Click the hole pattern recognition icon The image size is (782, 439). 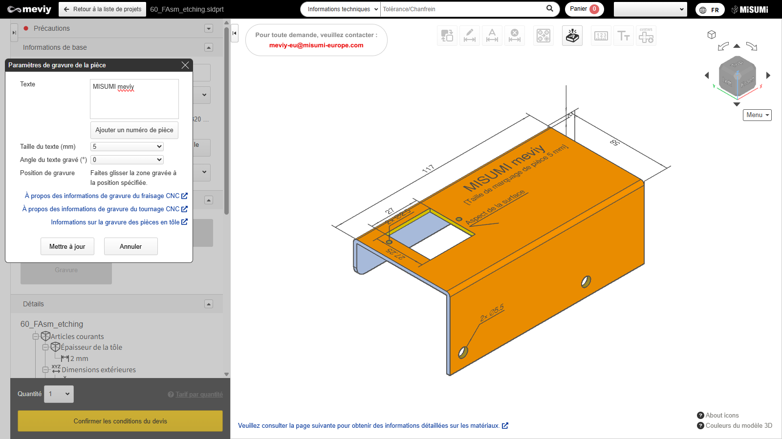[543, 36]
